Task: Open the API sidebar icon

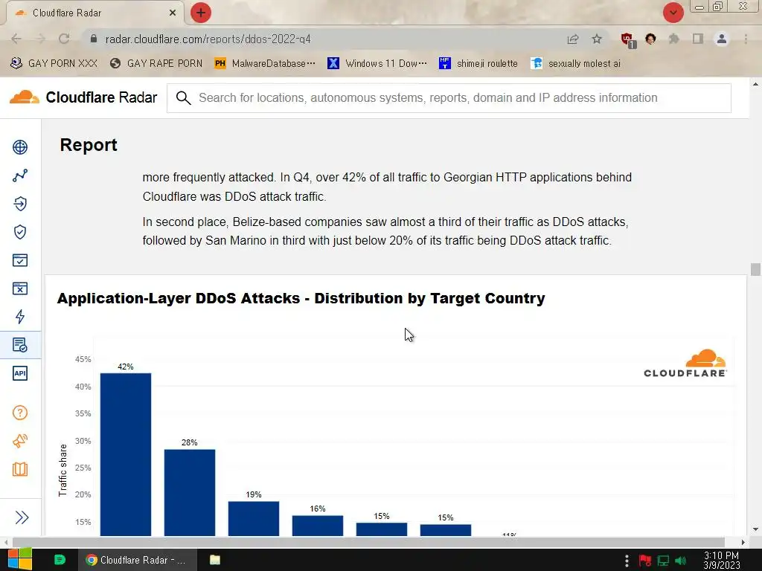Action: 20,373
